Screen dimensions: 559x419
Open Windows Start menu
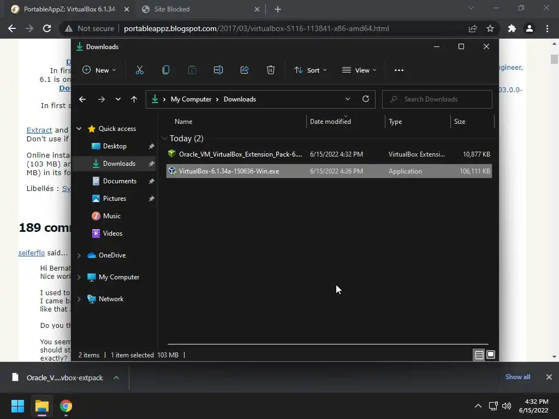pos(17,406)
